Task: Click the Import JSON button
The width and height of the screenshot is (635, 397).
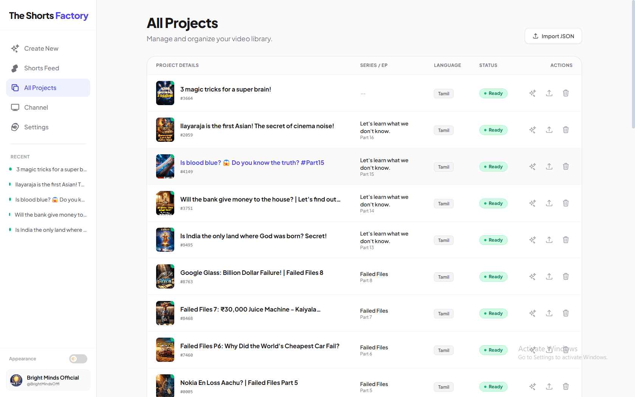Action: [x=553, y=36]
